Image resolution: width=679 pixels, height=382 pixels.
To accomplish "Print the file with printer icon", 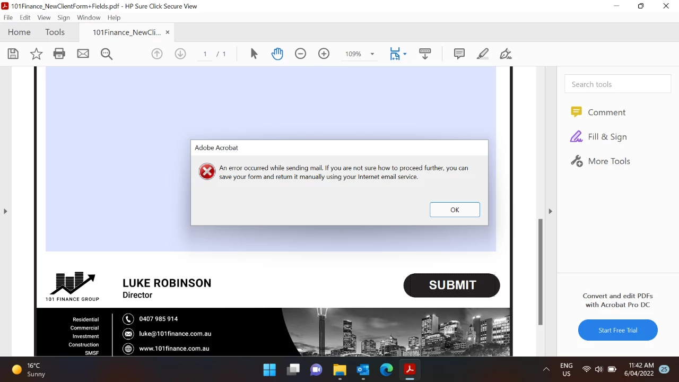I will click(59, 54).
